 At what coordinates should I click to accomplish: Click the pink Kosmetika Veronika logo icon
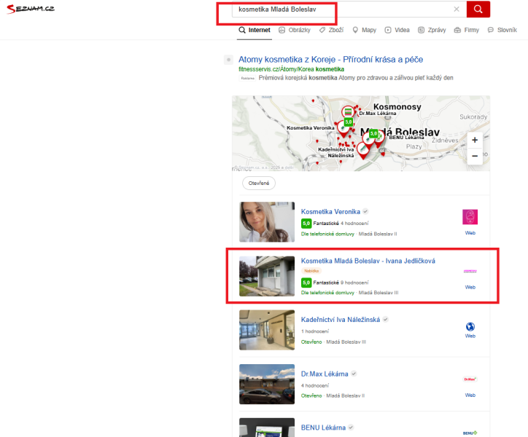[470, 217]
